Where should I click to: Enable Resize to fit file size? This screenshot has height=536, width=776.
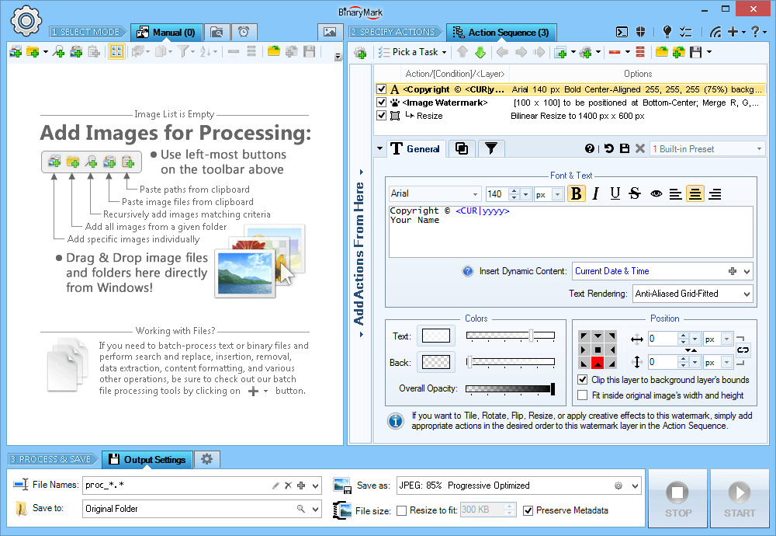click(x=402, y=510)
